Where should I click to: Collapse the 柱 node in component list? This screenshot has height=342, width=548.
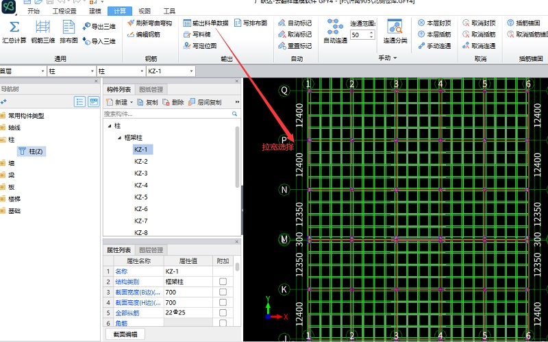[110, 126]
